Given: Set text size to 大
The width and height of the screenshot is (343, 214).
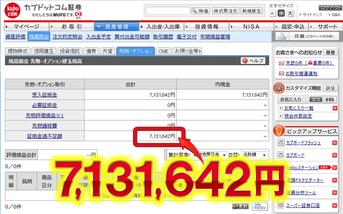Looking at the screenshot, I should [290, 13].
